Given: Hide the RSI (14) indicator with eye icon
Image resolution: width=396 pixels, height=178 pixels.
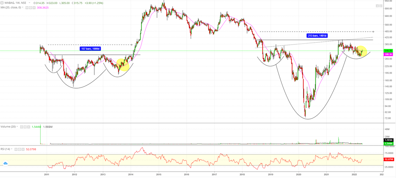Looking at the screenshot, I should click(16, 149).
